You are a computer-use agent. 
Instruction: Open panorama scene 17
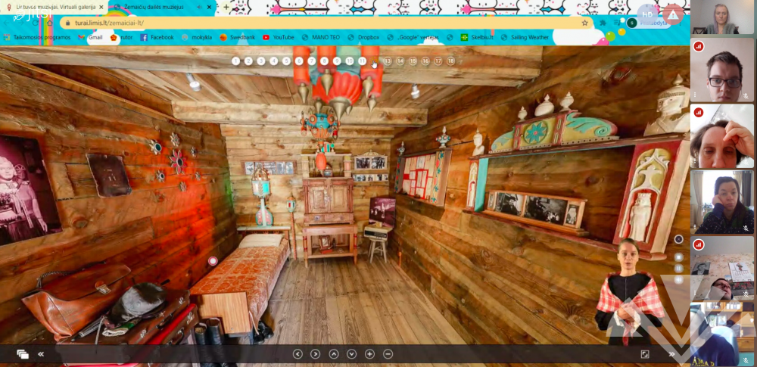pos(438,61)
